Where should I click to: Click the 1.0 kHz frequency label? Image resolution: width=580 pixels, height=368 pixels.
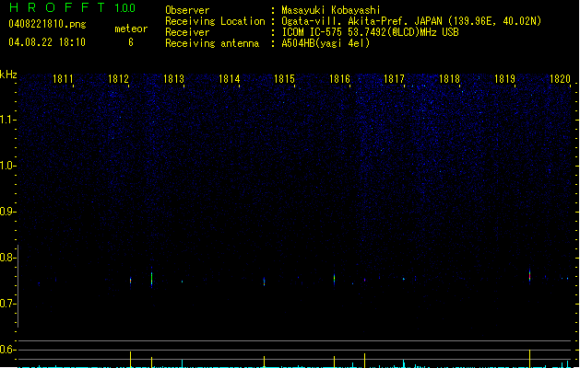click(x=8, y=166)
